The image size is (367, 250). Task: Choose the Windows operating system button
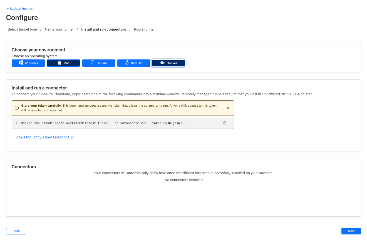[28, 63]
